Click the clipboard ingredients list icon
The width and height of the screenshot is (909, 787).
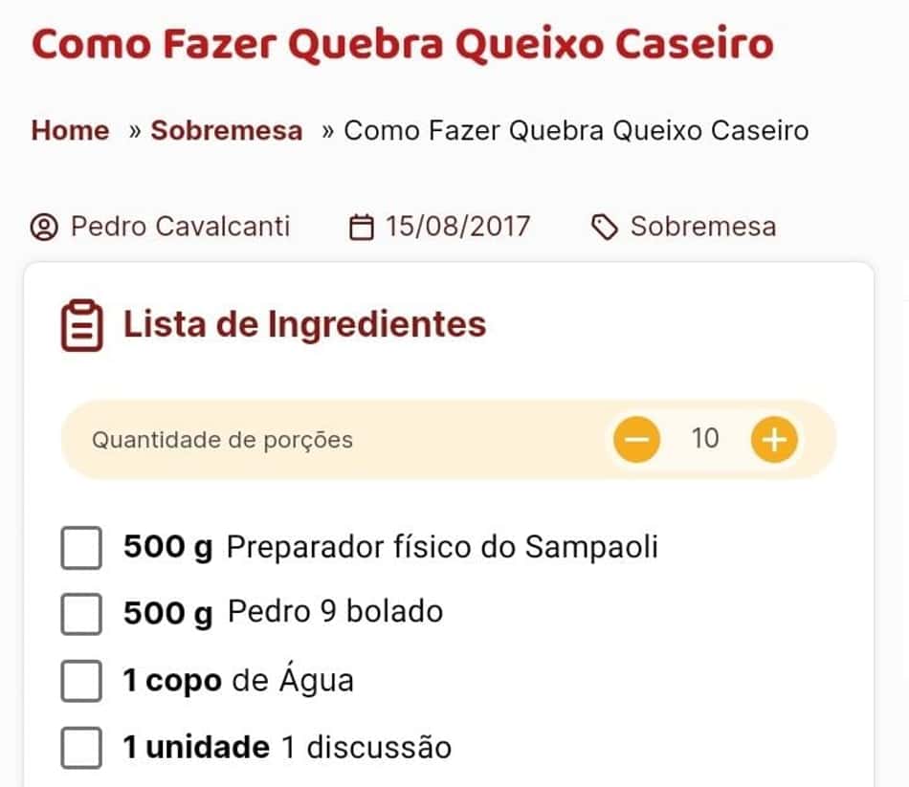pyautogui.click(x=81, y=325)
